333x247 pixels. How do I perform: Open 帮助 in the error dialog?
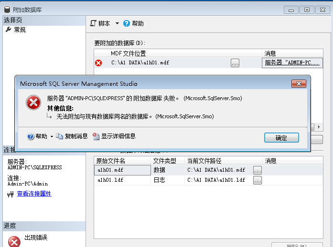click(x=37, y=136)
